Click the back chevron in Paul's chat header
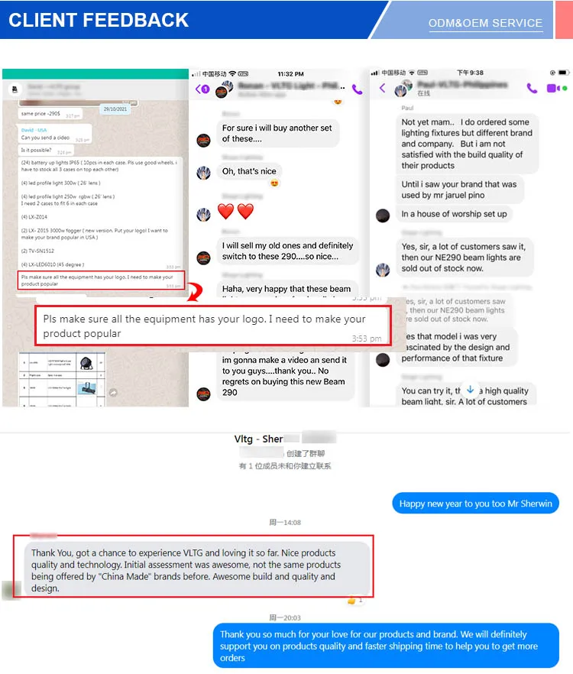Viewport: 573px width, 674px height. click(x=382, y=88)
